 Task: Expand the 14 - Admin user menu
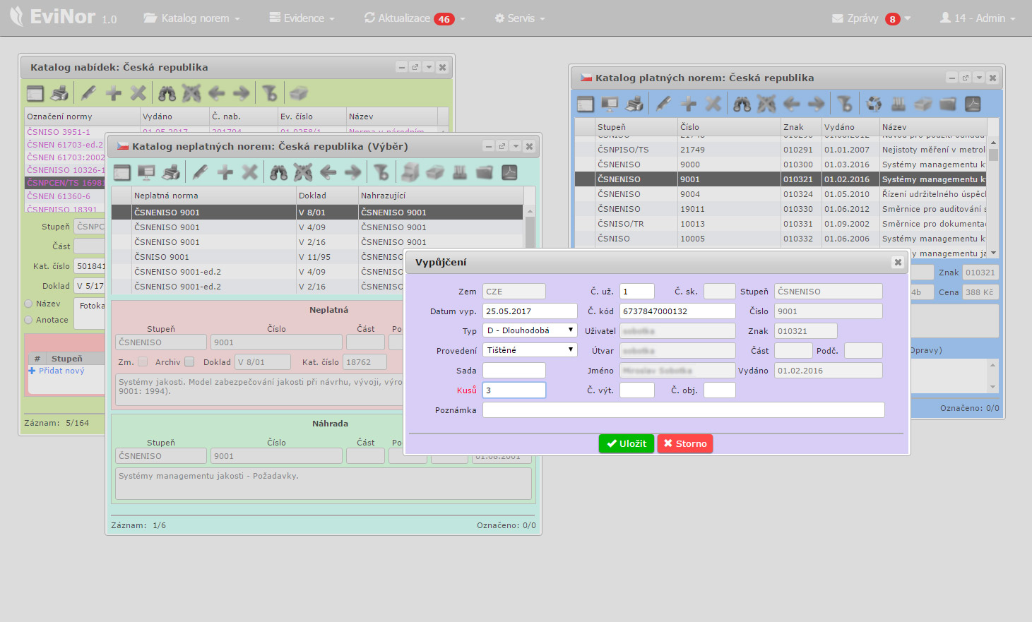coord(978,18)
